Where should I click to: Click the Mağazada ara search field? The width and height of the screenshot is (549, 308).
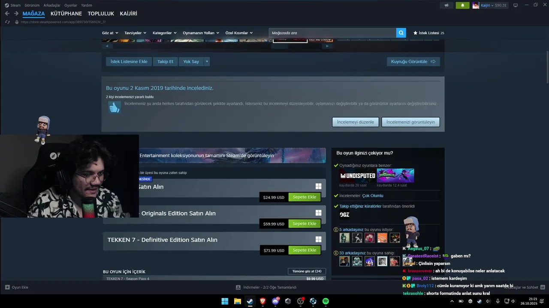(332, 33)
